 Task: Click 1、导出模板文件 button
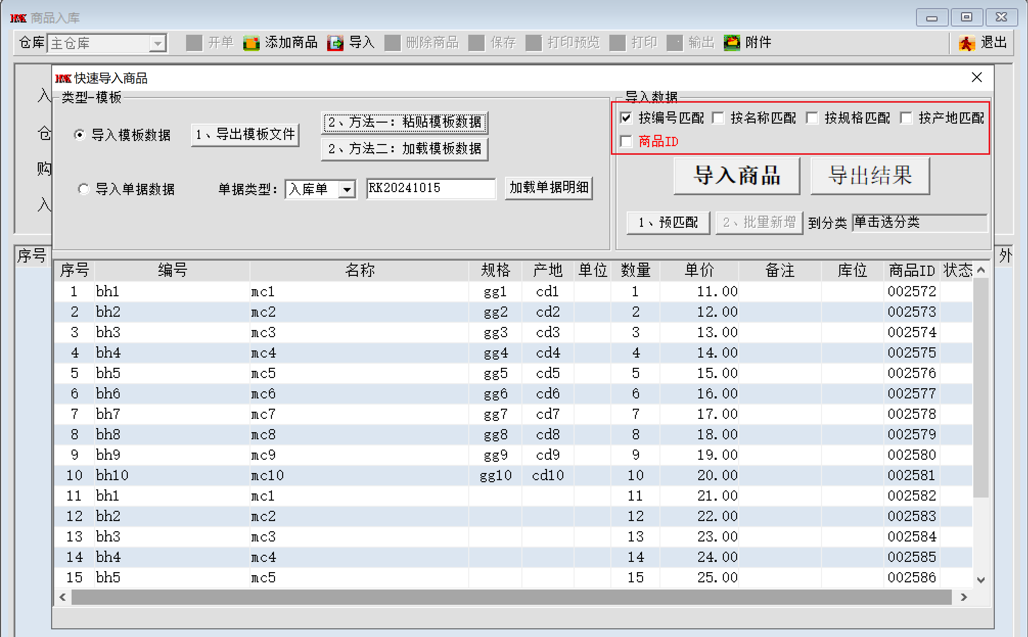tap(245, 135)
